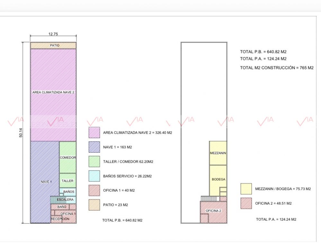Click the Taller room in the floor plan
Viewport: 321px width, 243px height.
(x=67, y=181)
